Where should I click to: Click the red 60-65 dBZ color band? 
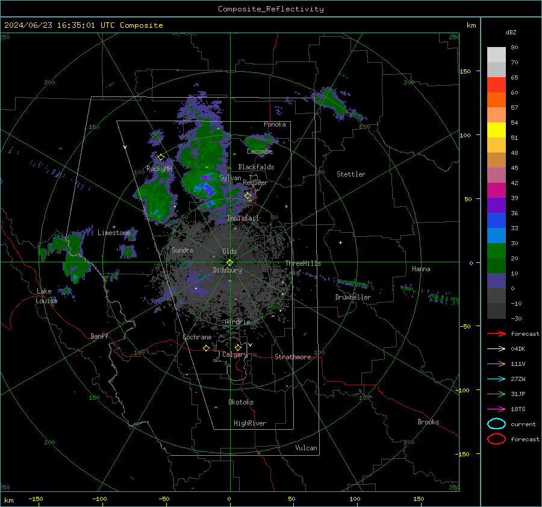[496, 85]
